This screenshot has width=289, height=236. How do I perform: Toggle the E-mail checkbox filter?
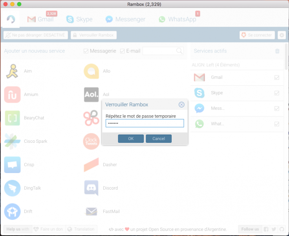click(122, 51)
